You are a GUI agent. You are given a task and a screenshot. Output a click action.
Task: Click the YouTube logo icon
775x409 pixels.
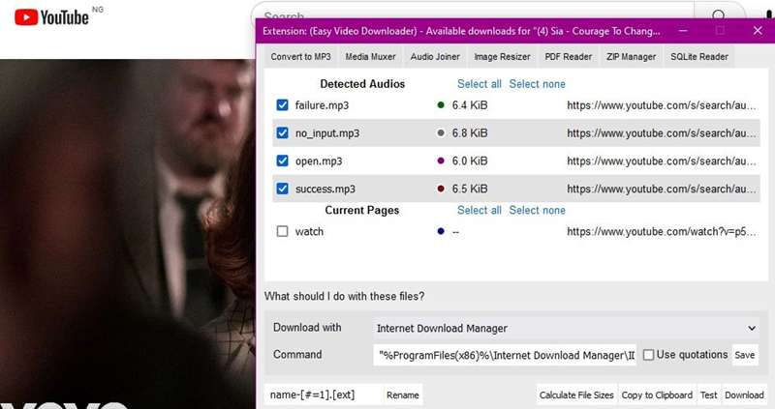point(25,17)
